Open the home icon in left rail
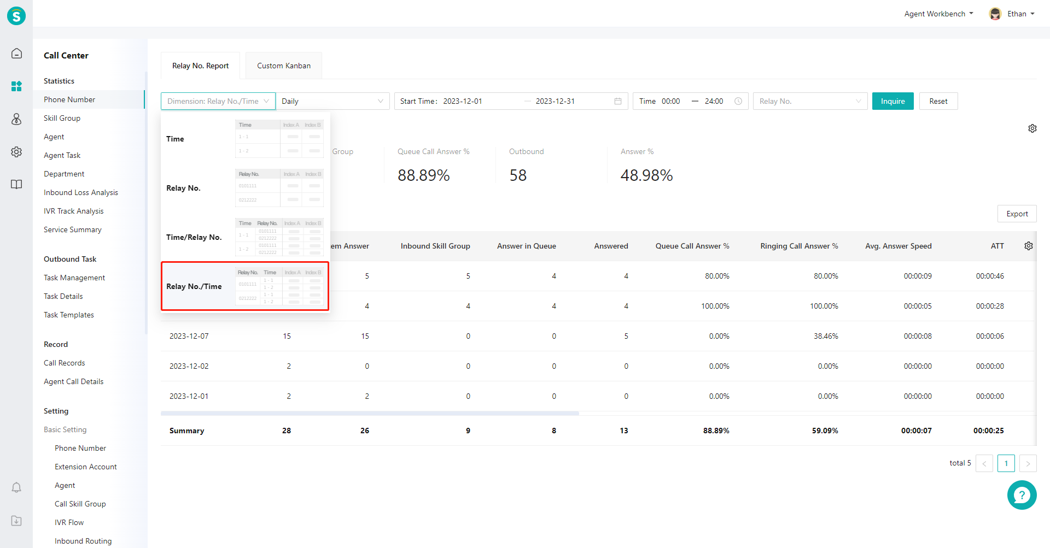Viewport: 1050px width, 548px height. (x=16, y=53)
